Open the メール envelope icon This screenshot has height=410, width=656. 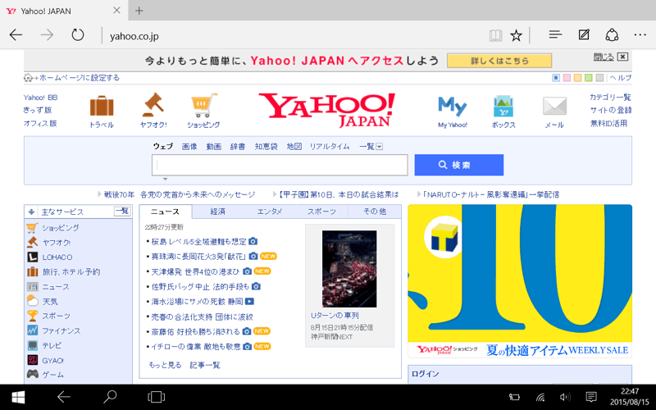click(554, 107)
